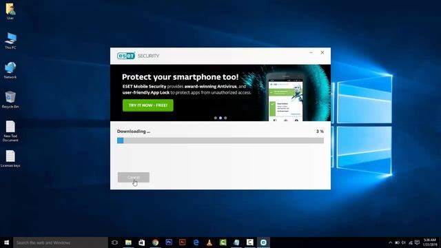Close the ESET Security installer window
Screen dimensions: 441x248
click(x=322, y=52)
